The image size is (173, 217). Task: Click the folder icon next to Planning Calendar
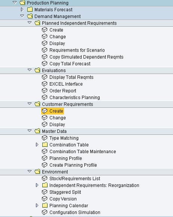coord(45,205)
